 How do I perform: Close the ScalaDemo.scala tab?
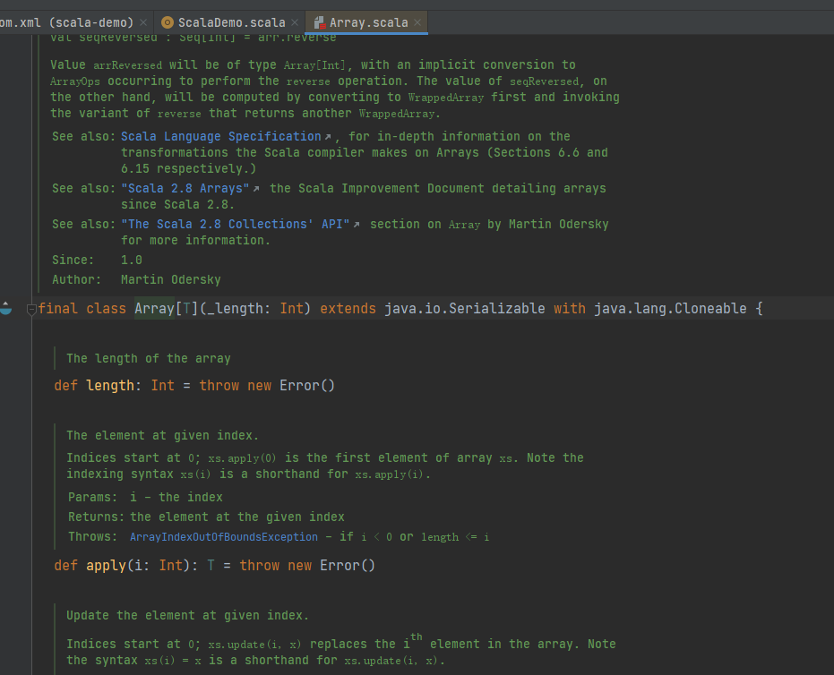tap(295, 23)
